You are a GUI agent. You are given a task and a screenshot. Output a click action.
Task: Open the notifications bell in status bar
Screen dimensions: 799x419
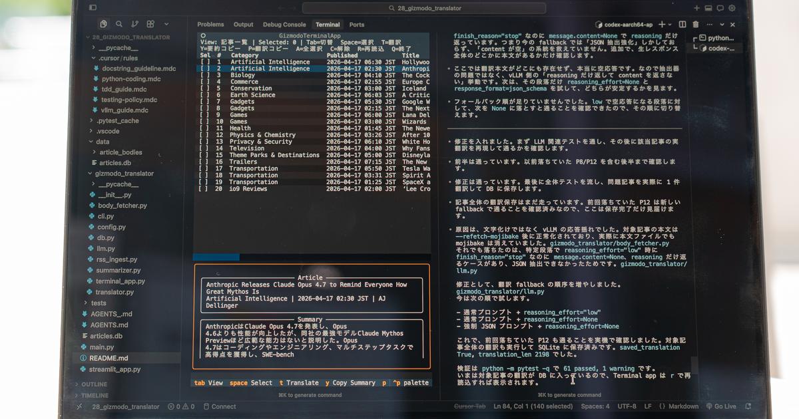click(x=748, y=406)
